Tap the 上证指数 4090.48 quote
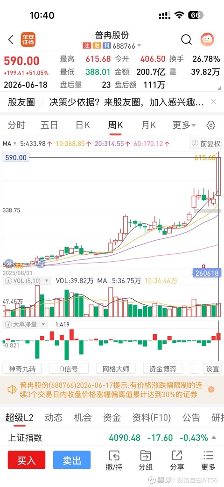The height and width of the screenshot is (487, 224). pos(125,438)
